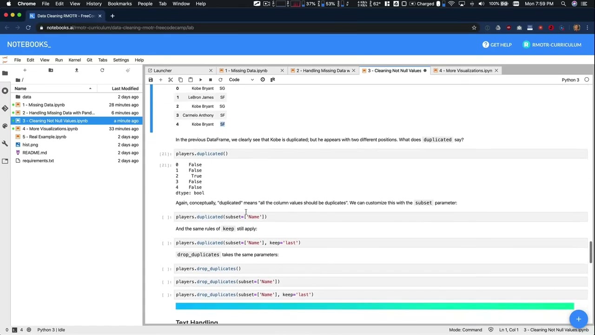Open the Commands palette sidebar icon
The height and width of the screenshot is (335, 595).
(x=5, y=126)
